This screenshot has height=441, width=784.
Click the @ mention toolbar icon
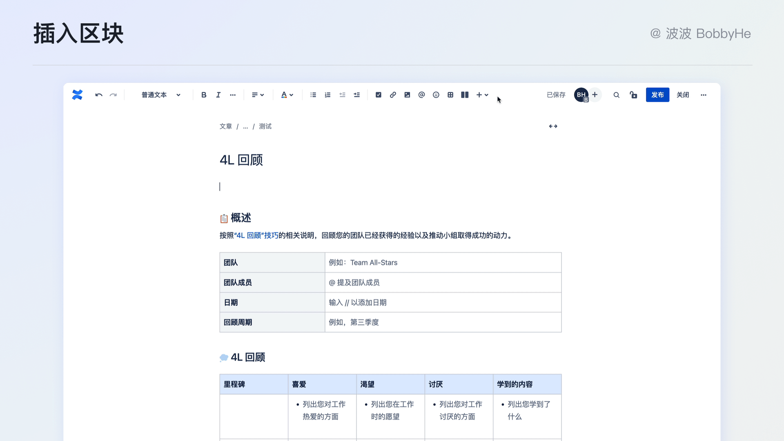coord(421,95)
